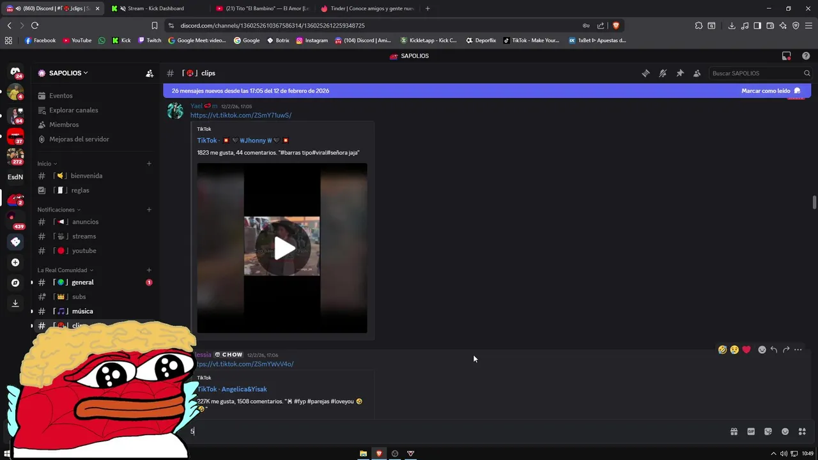The height and width of the screenshot is (460, 818).
Task: Click the download apps icon in server list
Action: (15, 303)
